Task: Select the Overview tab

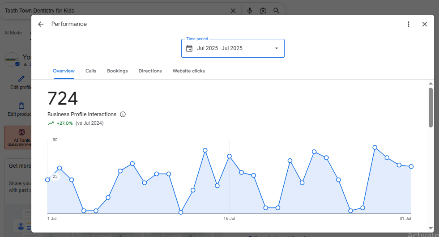Action: (x=64, y=71)
